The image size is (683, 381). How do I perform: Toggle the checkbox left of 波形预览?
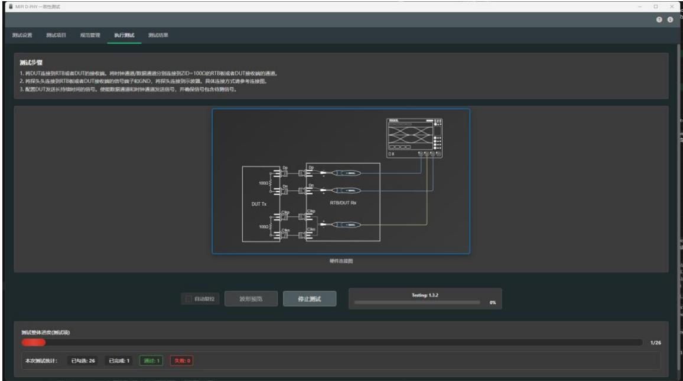188,299
